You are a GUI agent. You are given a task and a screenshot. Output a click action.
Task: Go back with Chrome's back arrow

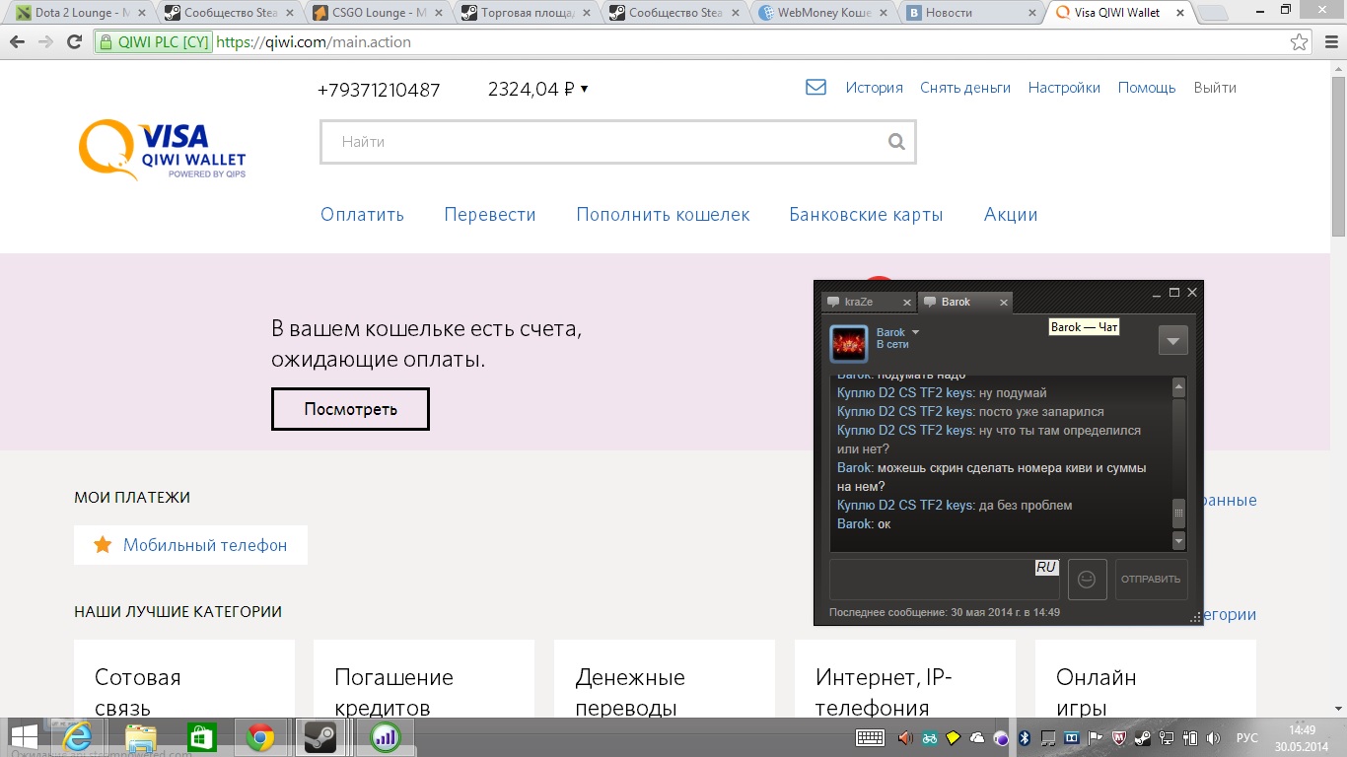coord(19,42)
